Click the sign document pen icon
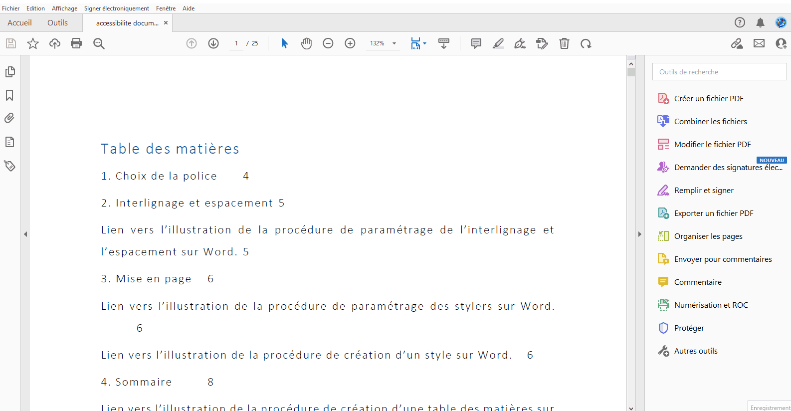The width and height of the screenshot is (791, 411). click(x=520, y=43)
